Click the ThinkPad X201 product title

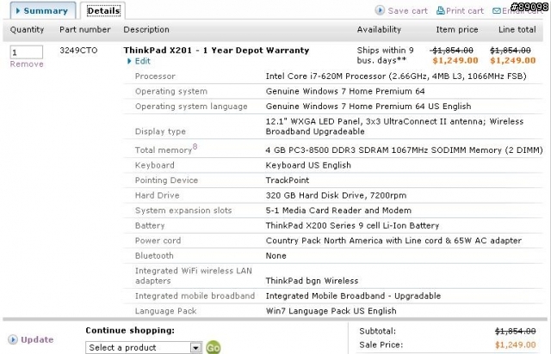click(216, 50)
